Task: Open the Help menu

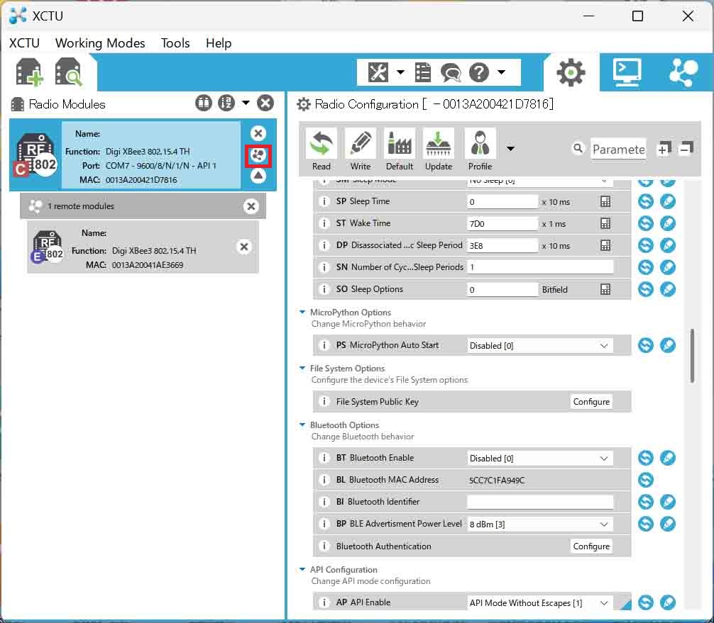Action: 219,43
